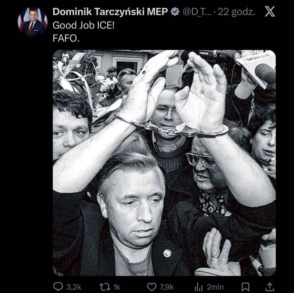Like the post with the heart icon

152,287
